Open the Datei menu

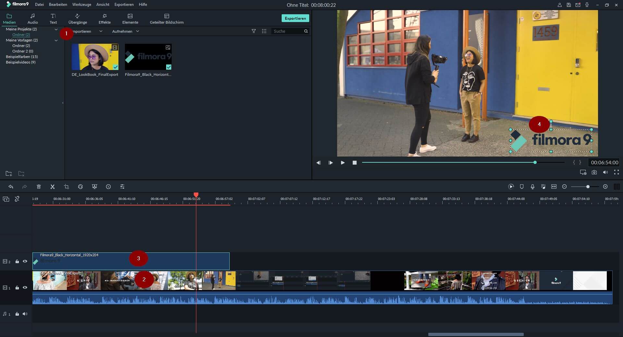coord(39,5)
